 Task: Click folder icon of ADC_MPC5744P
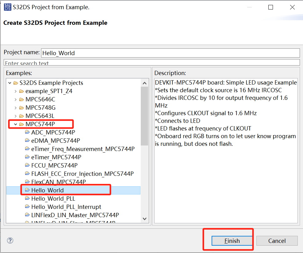pos(27,132)
